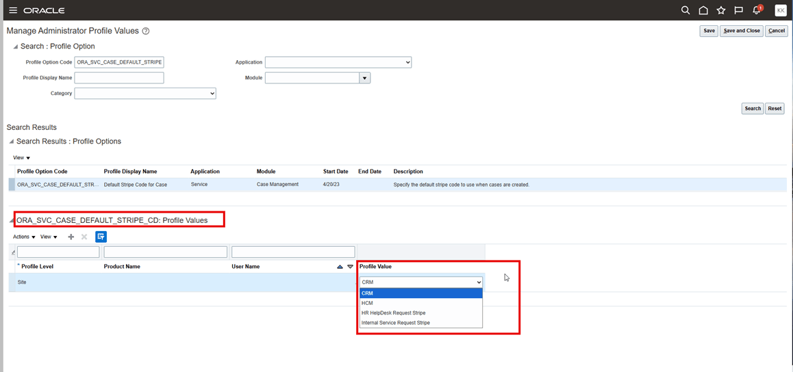Click the Oracle logo
Screen dimensions: 793x372
44,11
